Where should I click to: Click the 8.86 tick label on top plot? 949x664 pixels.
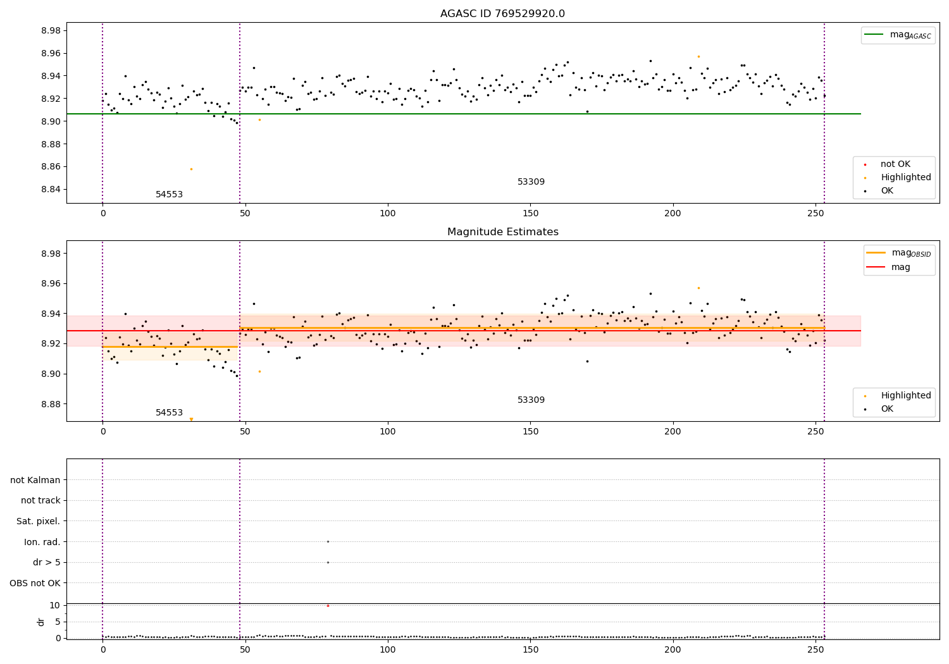point(50,167)
